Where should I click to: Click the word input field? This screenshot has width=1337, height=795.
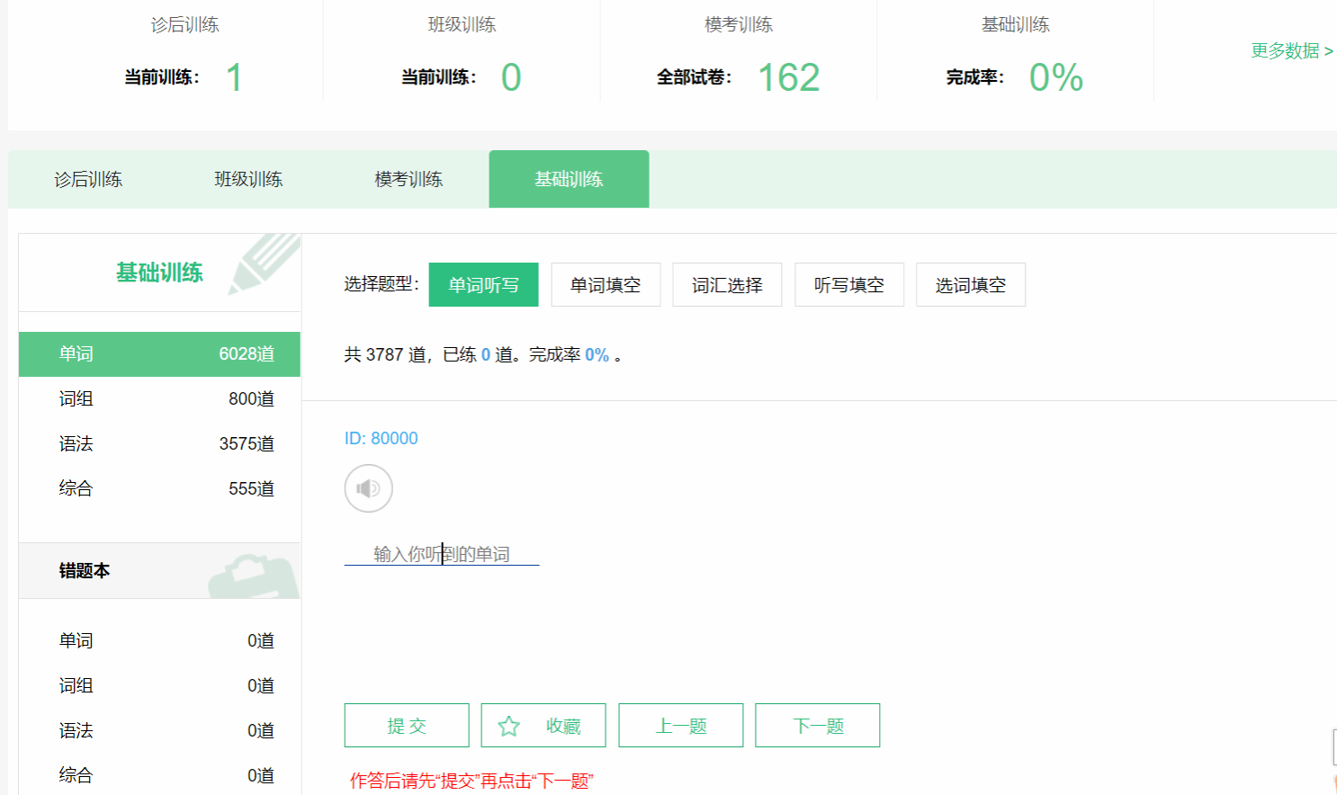[x=442, y=554]
